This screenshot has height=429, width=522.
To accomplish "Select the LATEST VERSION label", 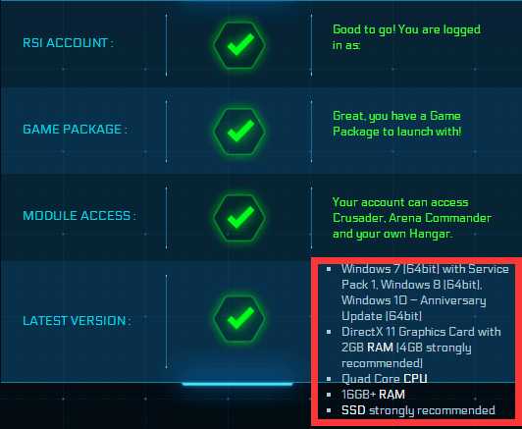I will click(x=77, y=321).
